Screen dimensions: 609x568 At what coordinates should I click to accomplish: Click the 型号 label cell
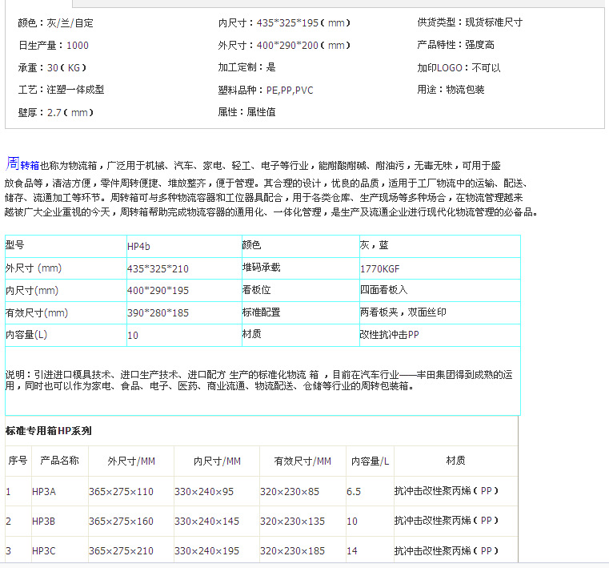coord(66,247)
